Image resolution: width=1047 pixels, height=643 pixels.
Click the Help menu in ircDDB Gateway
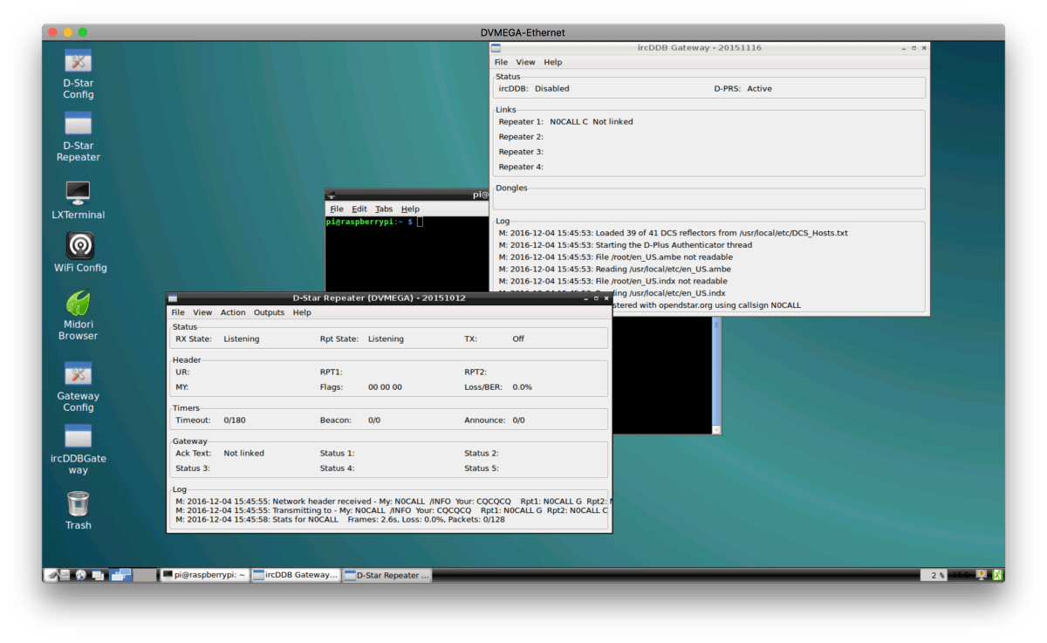[x=552, y=62]
